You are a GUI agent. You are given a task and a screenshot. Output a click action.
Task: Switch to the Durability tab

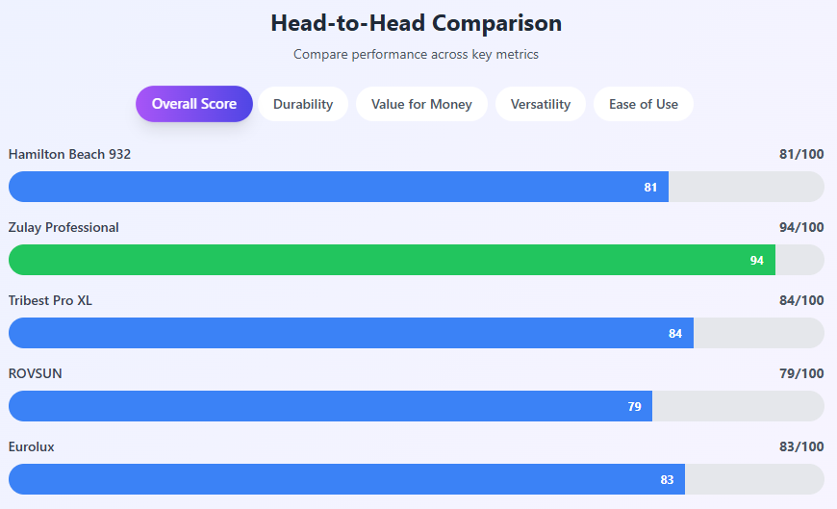point(303,104)
